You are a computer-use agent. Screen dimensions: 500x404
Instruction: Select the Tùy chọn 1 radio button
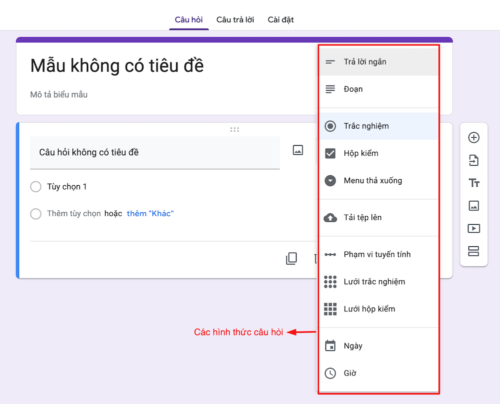click(x=35, y=186)
